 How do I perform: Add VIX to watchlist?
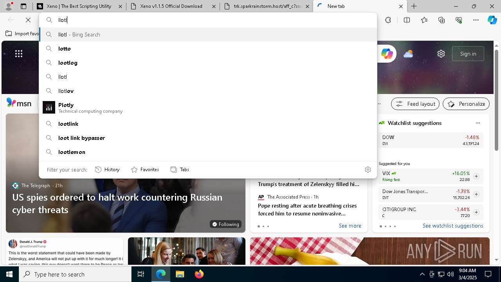point(476,176)
